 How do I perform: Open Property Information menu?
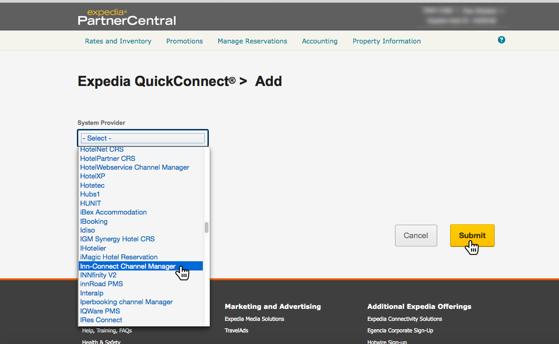(x=387, y=41)
